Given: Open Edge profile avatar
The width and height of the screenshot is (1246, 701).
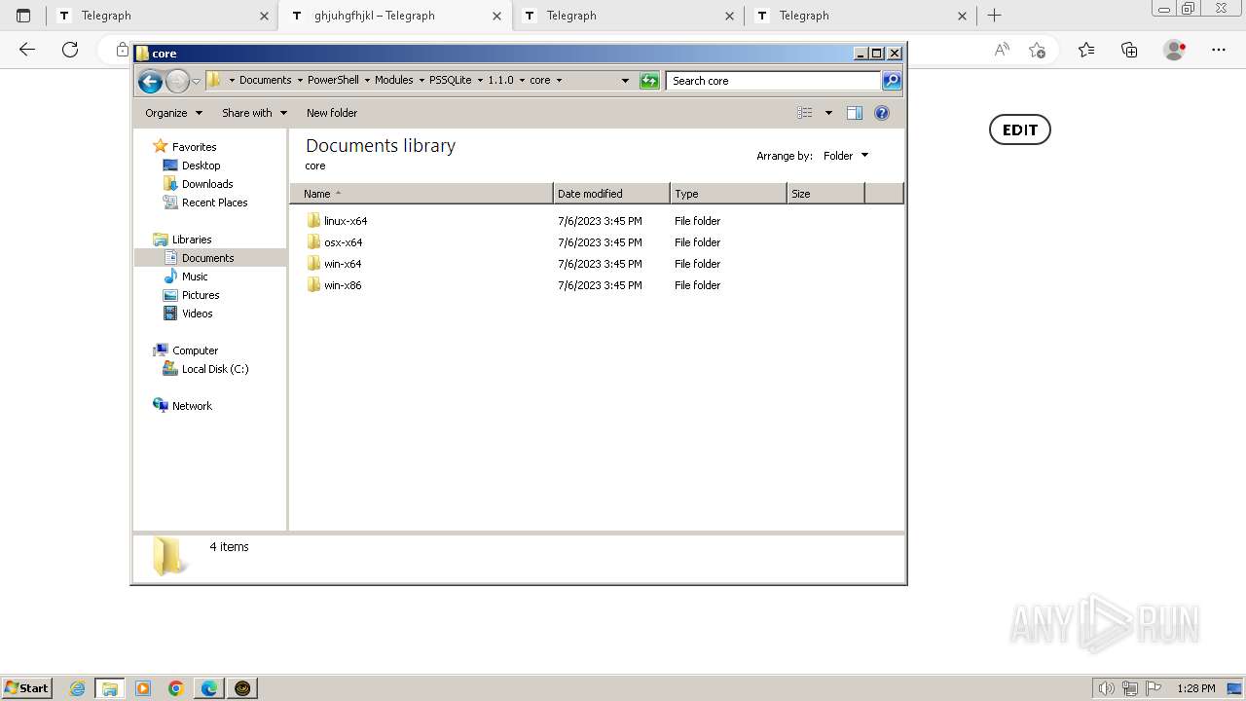Looking at the screenshot, I should (x=1175, y=50).
